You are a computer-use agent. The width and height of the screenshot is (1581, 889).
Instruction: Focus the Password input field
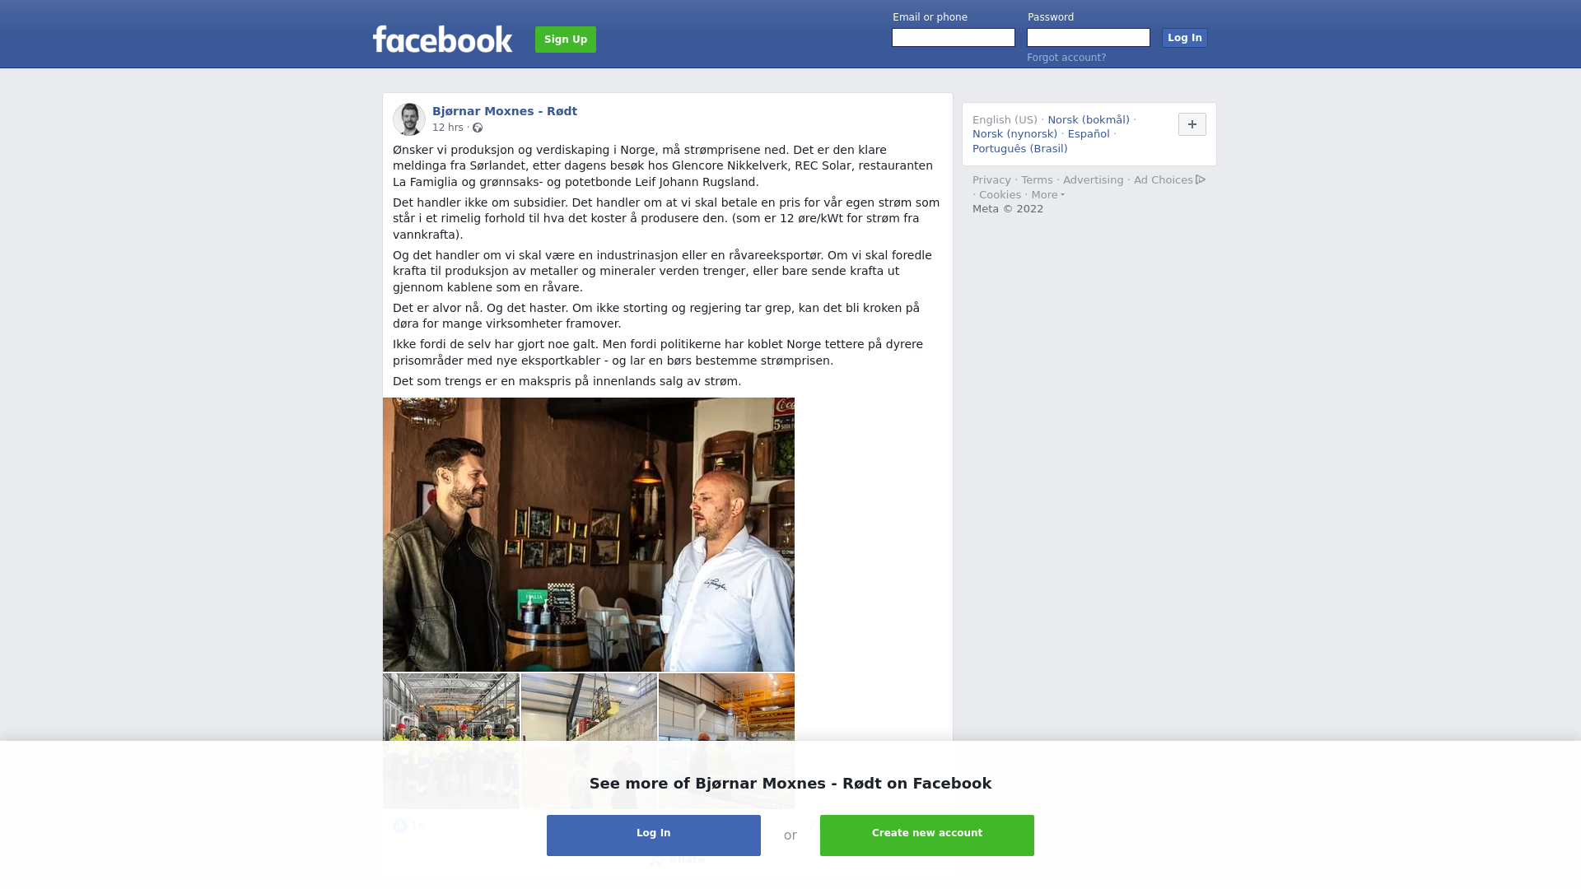pos(1089,38)
